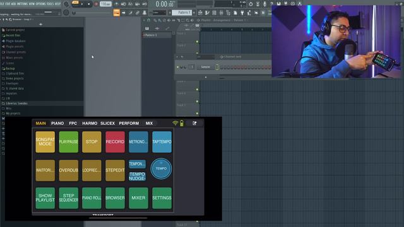
Task: Switch to FPC tab on phone remote
Action: (73, 124)
